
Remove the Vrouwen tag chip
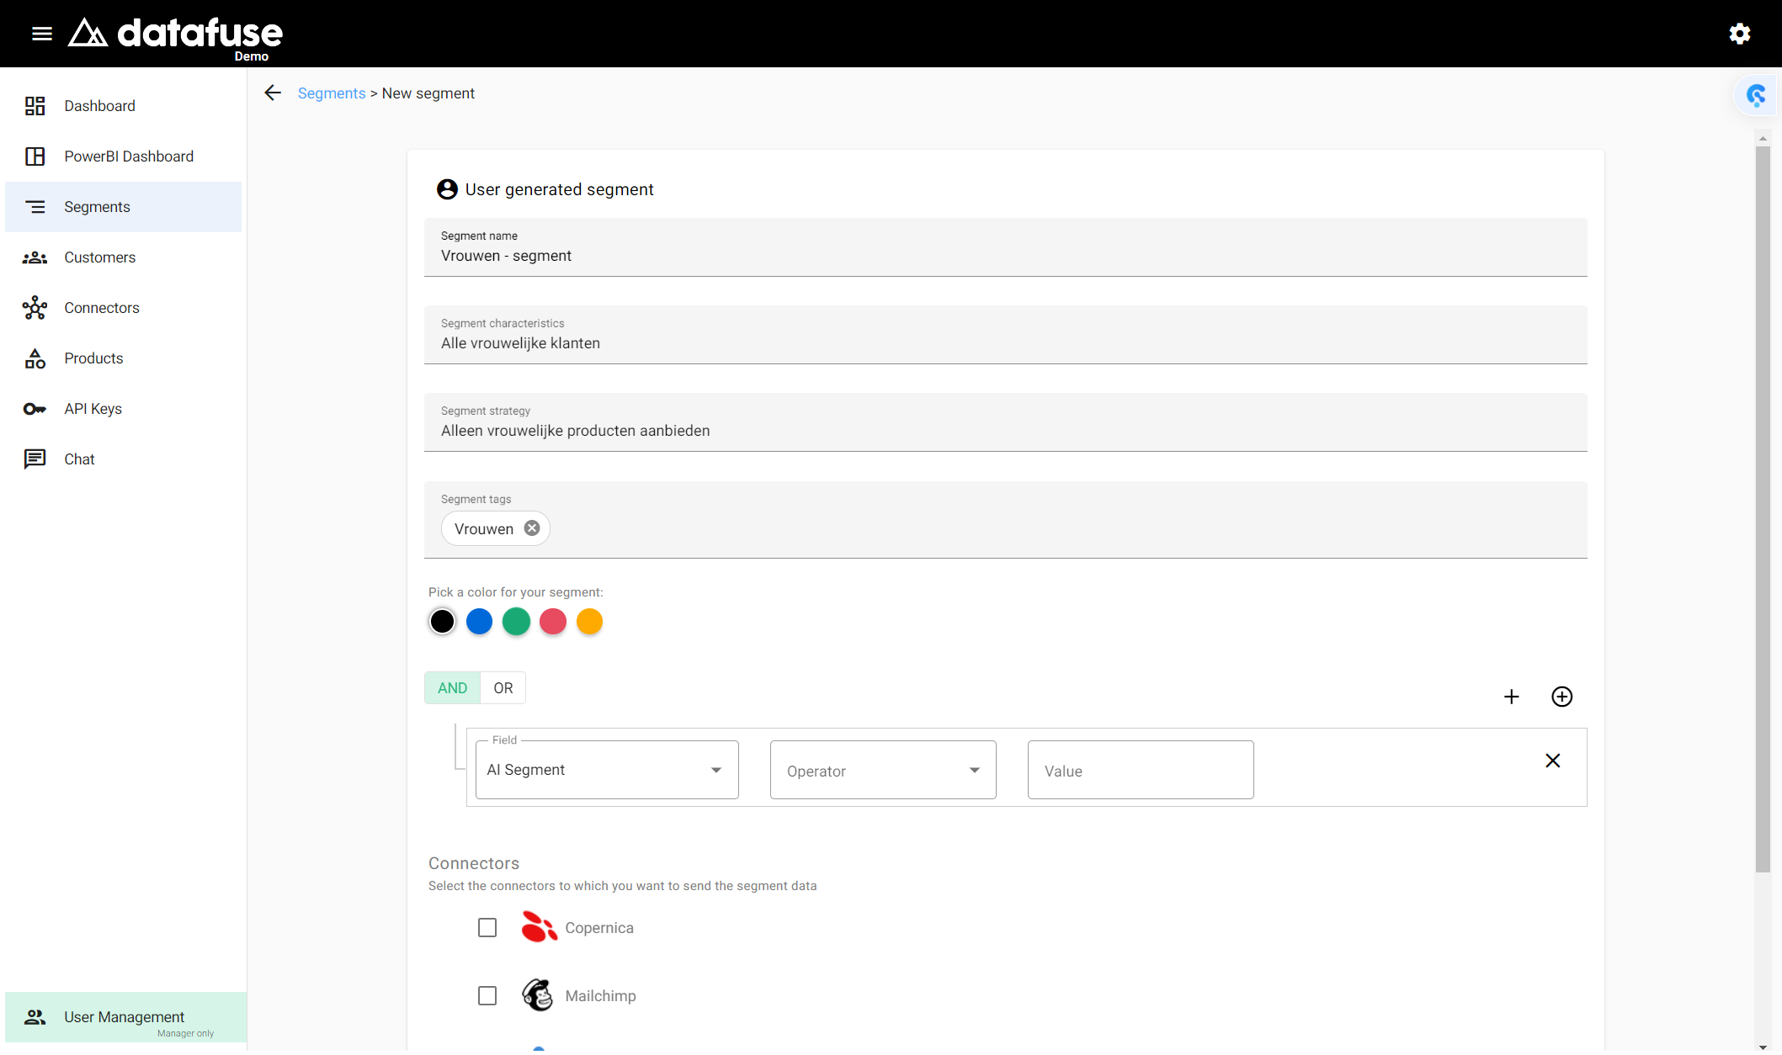point(532,528)
